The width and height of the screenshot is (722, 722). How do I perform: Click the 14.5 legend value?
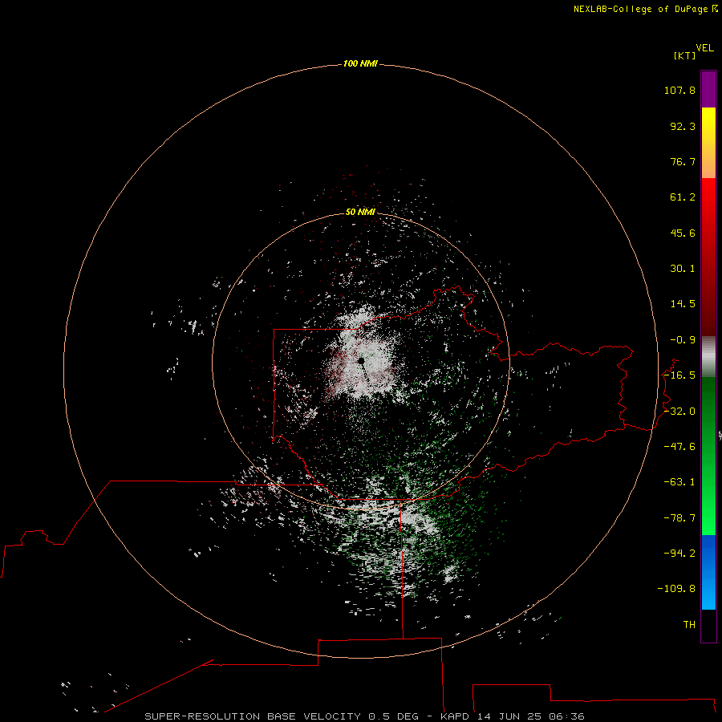pyautogui.click(x=683, y=304)
